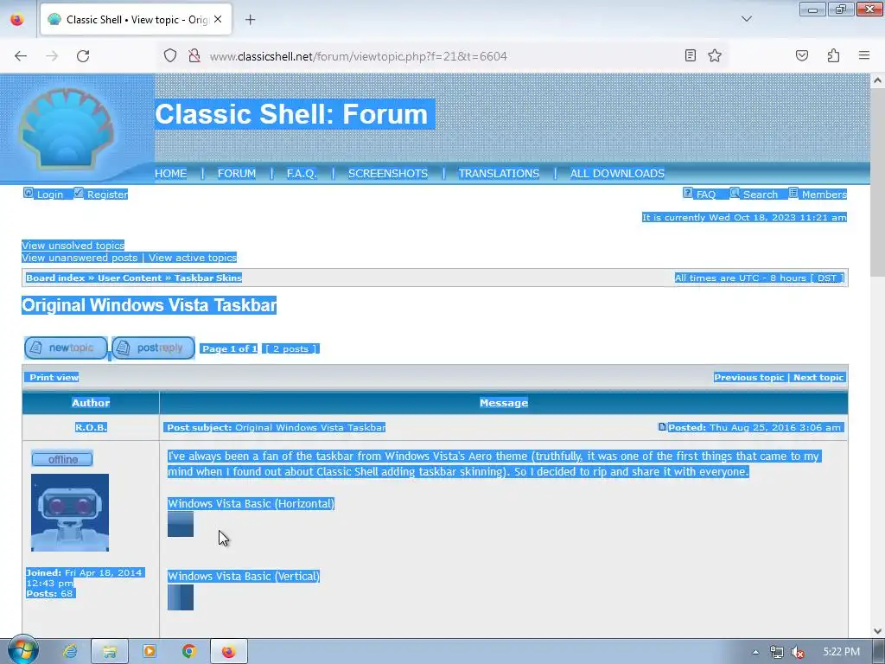This screenshot has width=885, height=664.
Task: Click the muted volume tray icon
Action: (x=798, y=652)
